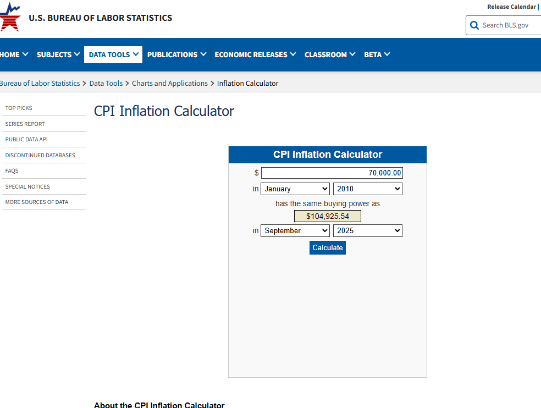Image resolution: width=541 pixels, height=408 pixels.
Task: Click the BLS star logo
Action: [10, 17]
